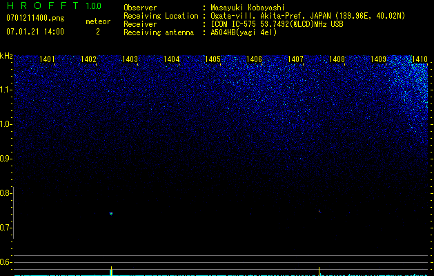Click the faint meteor echo near 1407
The image size is (434, 276).
click(319, 211)
